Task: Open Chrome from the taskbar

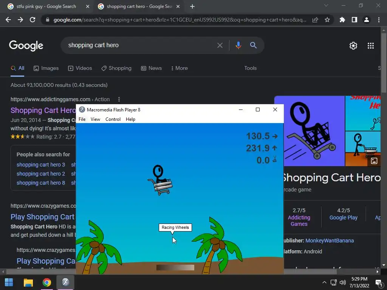Action: (46, 282)
